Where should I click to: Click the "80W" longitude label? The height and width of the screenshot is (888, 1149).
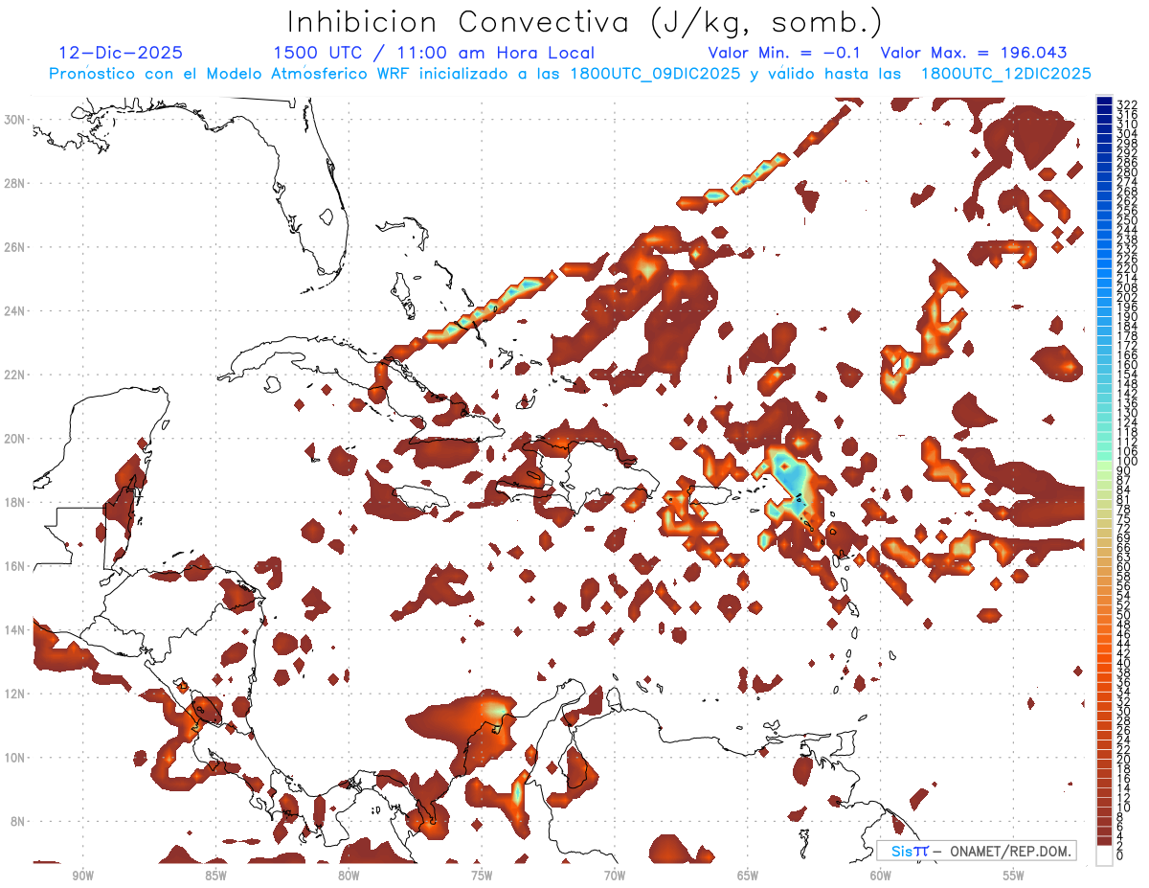point(349,876)
